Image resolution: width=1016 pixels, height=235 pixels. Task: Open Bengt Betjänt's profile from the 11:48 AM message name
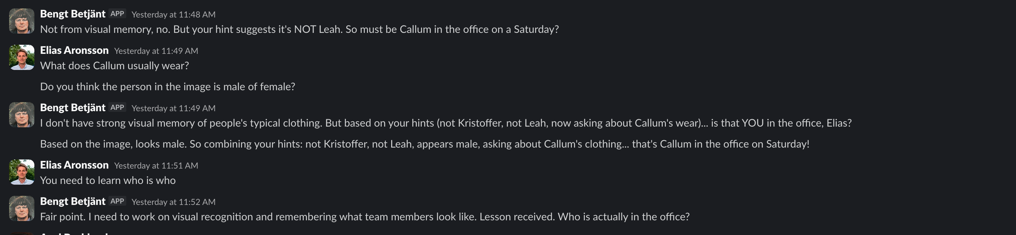point(73,14)
